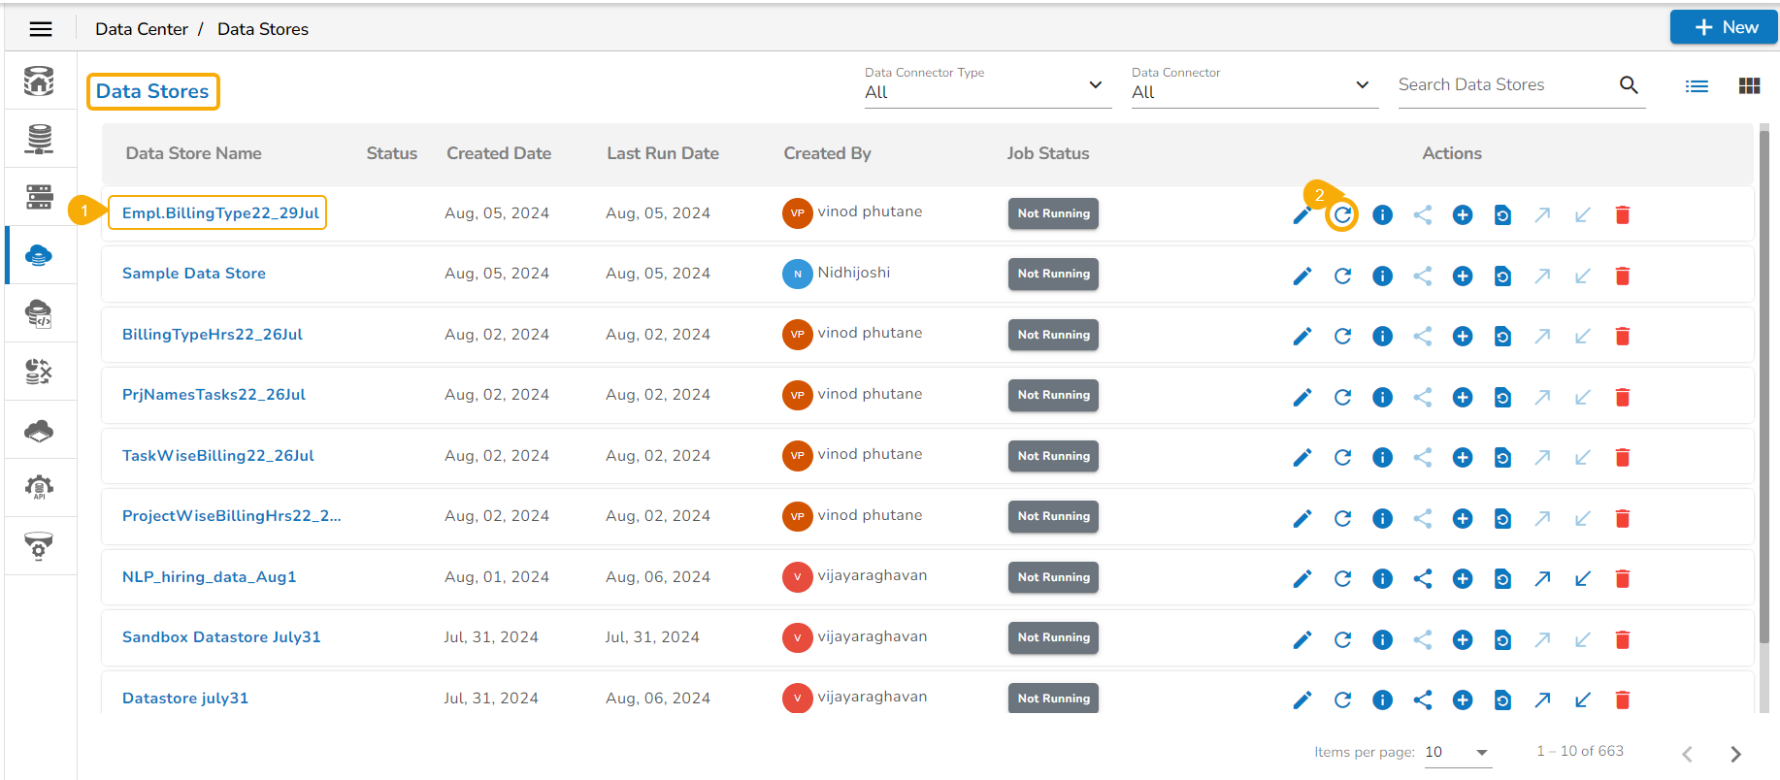
Task: Click sync document icon for Sandbox Datastore July31
Action: click(1502, 640)
